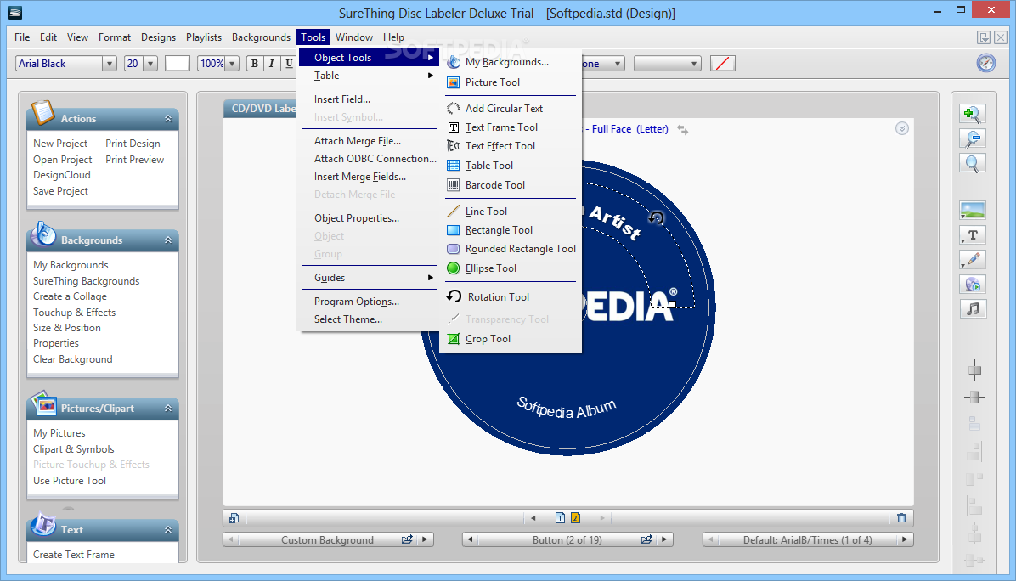Pick the Rectangle Tool icon
This screenshot has height=581, width=1016.
[454, 230]
